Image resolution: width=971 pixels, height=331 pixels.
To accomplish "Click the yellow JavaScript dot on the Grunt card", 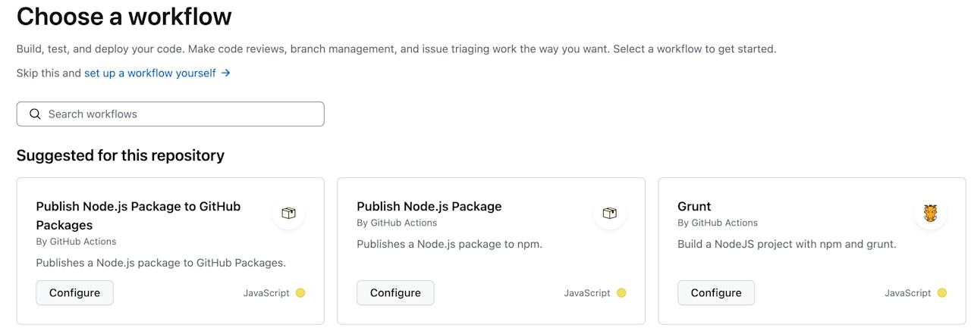I will pyautogui.click(x=942, y=293).
